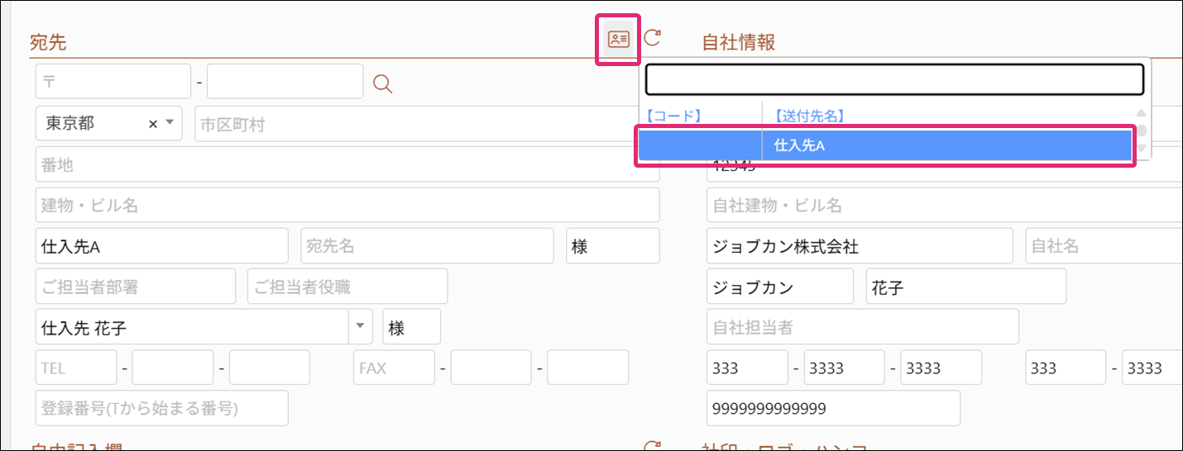Image resolution: width=1183 pixels, height=451 pixels.
Task: Clear the 東京都 selection with the × icon
Action: (152, 123)
